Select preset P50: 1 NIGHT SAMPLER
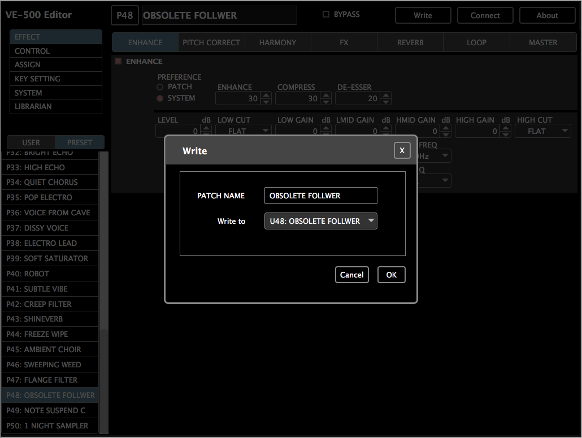This screenshot has width=582, height=438. [50, 426]
